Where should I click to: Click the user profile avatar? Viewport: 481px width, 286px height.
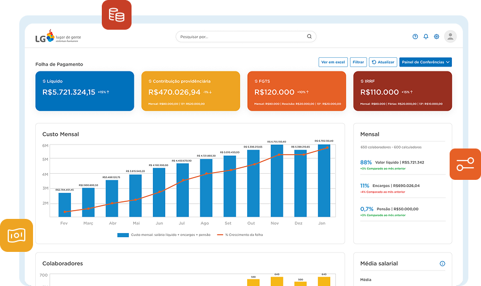pos(450,37)
